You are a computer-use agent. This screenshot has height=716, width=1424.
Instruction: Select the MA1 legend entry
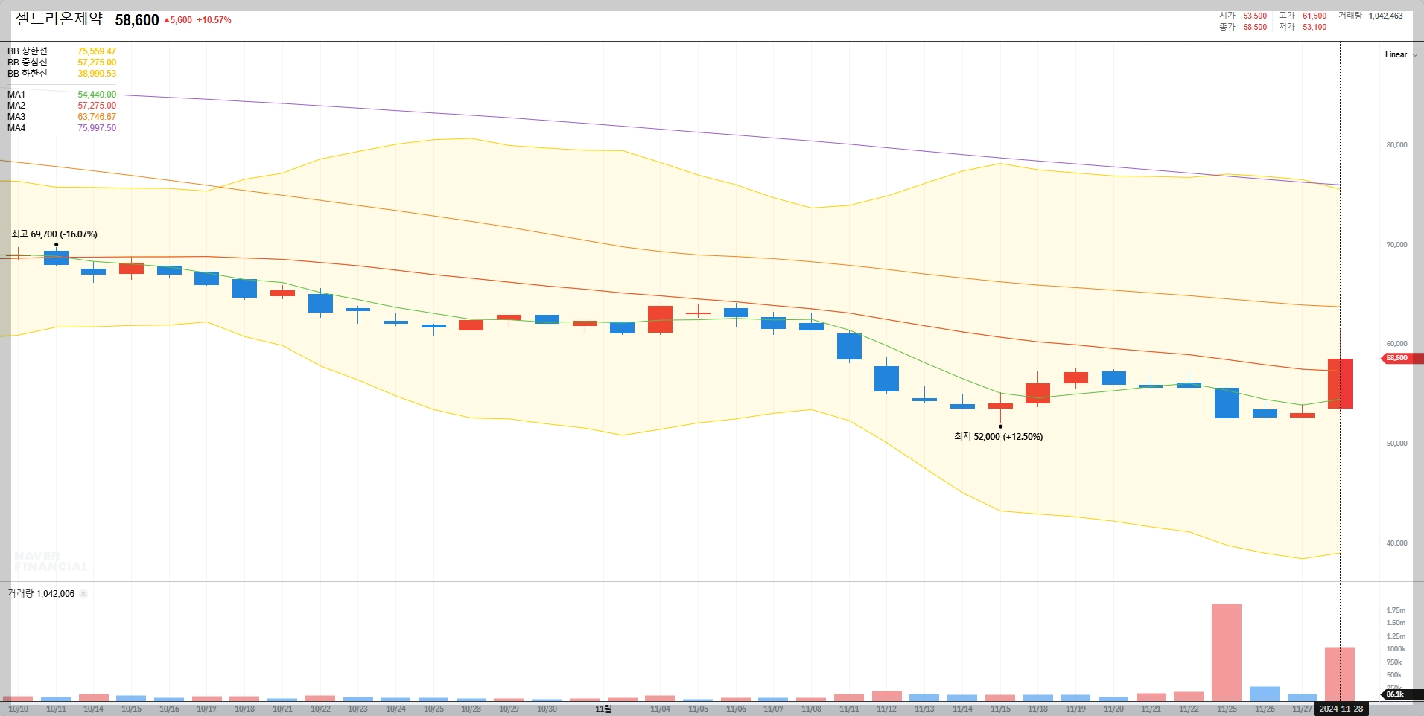tap(16, 95)
